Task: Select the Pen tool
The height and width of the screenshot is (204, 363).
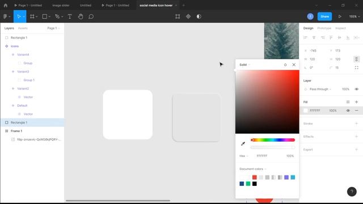Action: tap(57, 16)
